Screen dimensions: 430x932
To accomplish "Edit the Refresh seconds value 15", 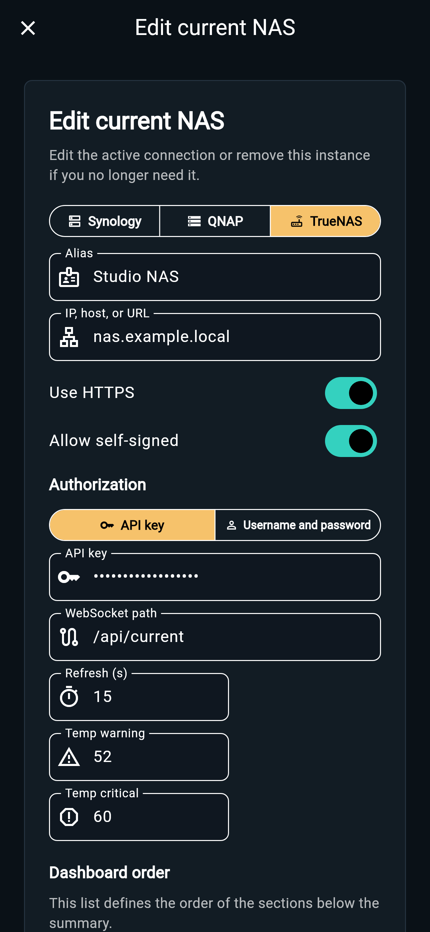I will 139,697.
